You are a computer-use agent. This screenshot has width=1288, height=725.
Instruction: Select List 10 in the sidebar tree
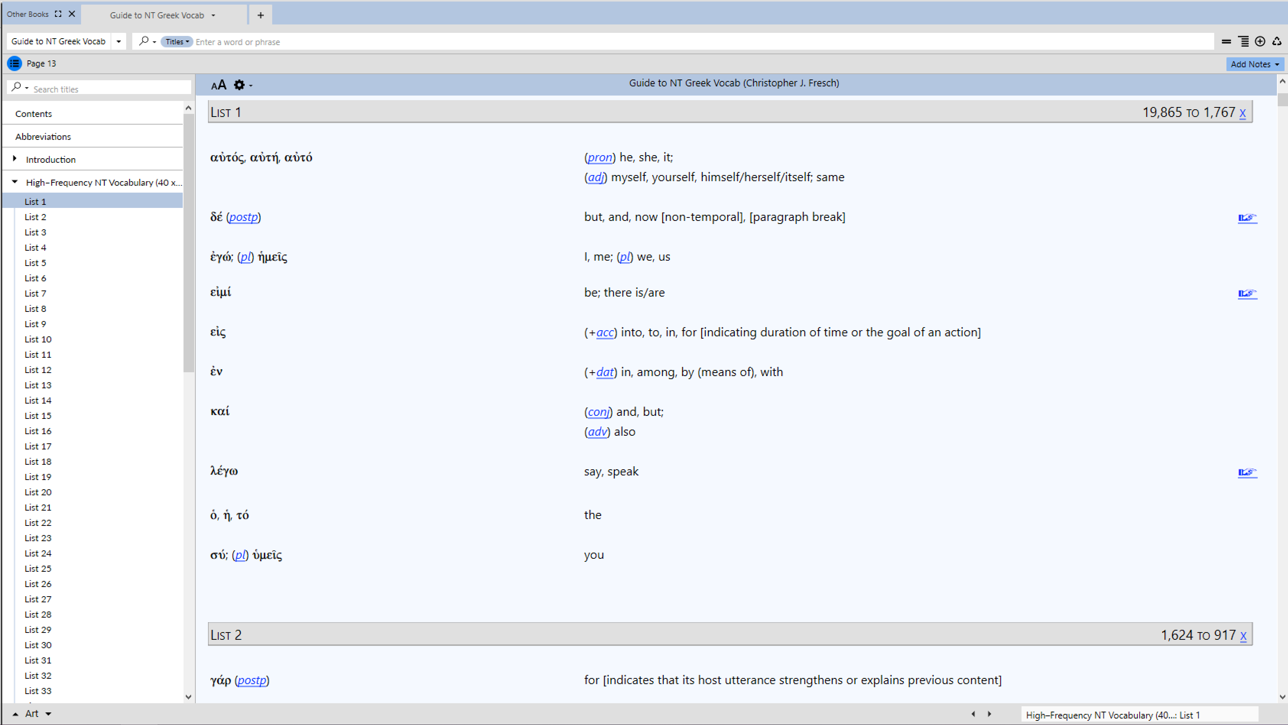pos(38,339)
